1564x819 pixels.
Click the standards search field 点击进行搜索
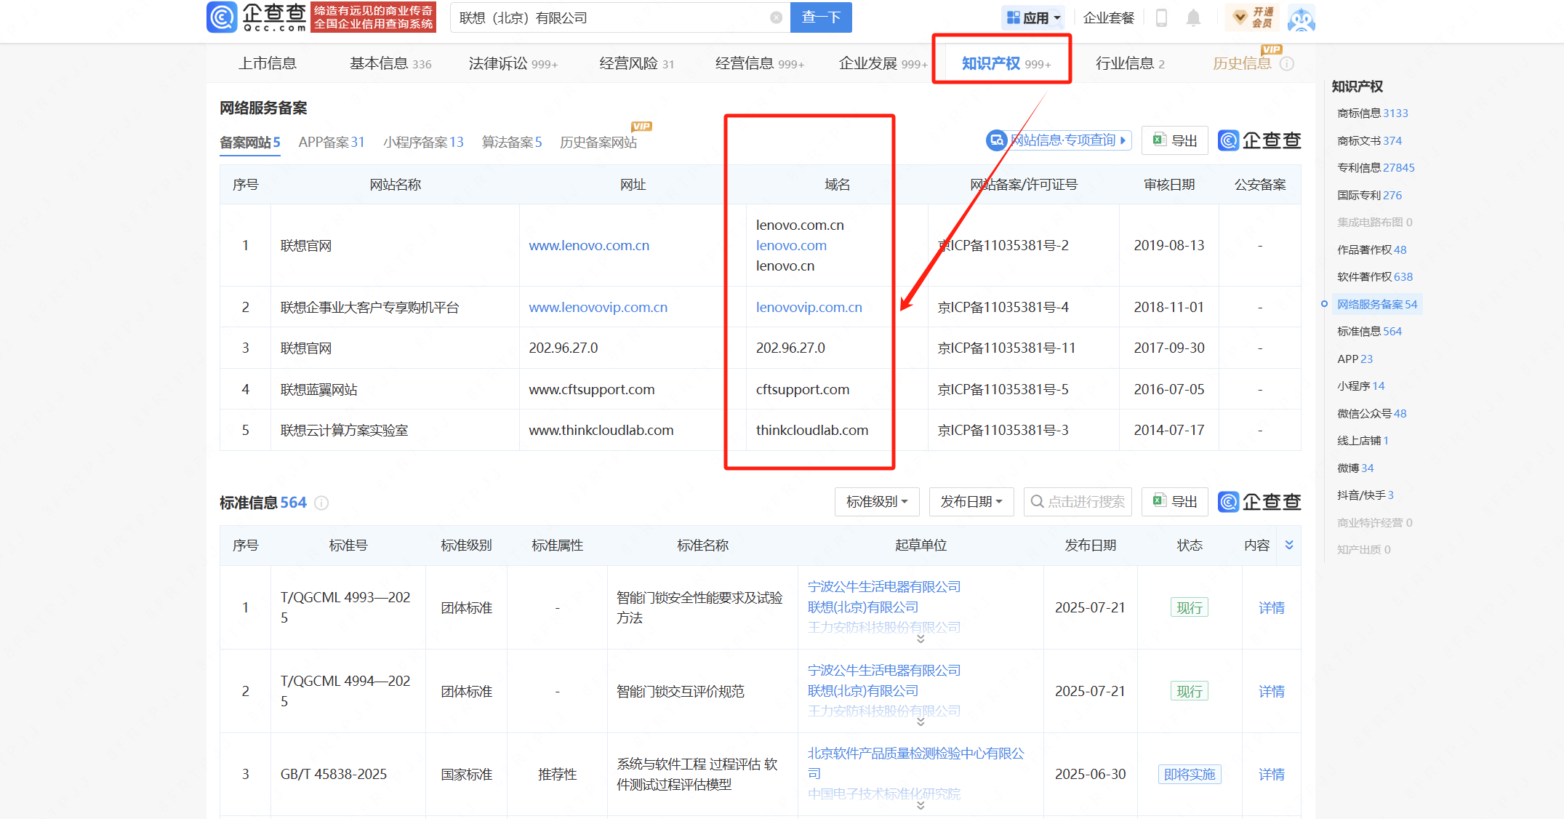[x=1078, y=502]
